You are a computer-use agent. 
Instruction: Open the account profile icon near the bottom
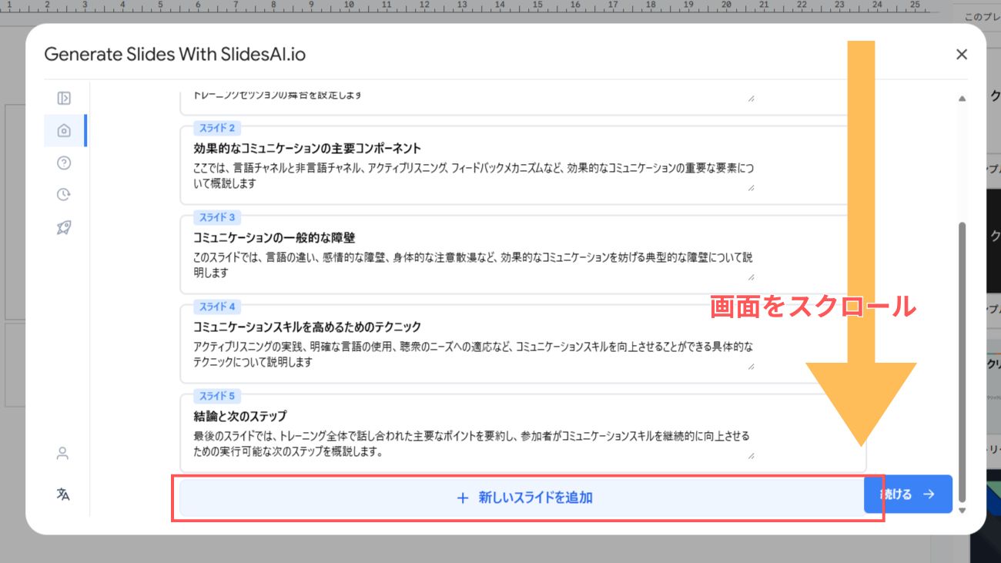[64, 453]
